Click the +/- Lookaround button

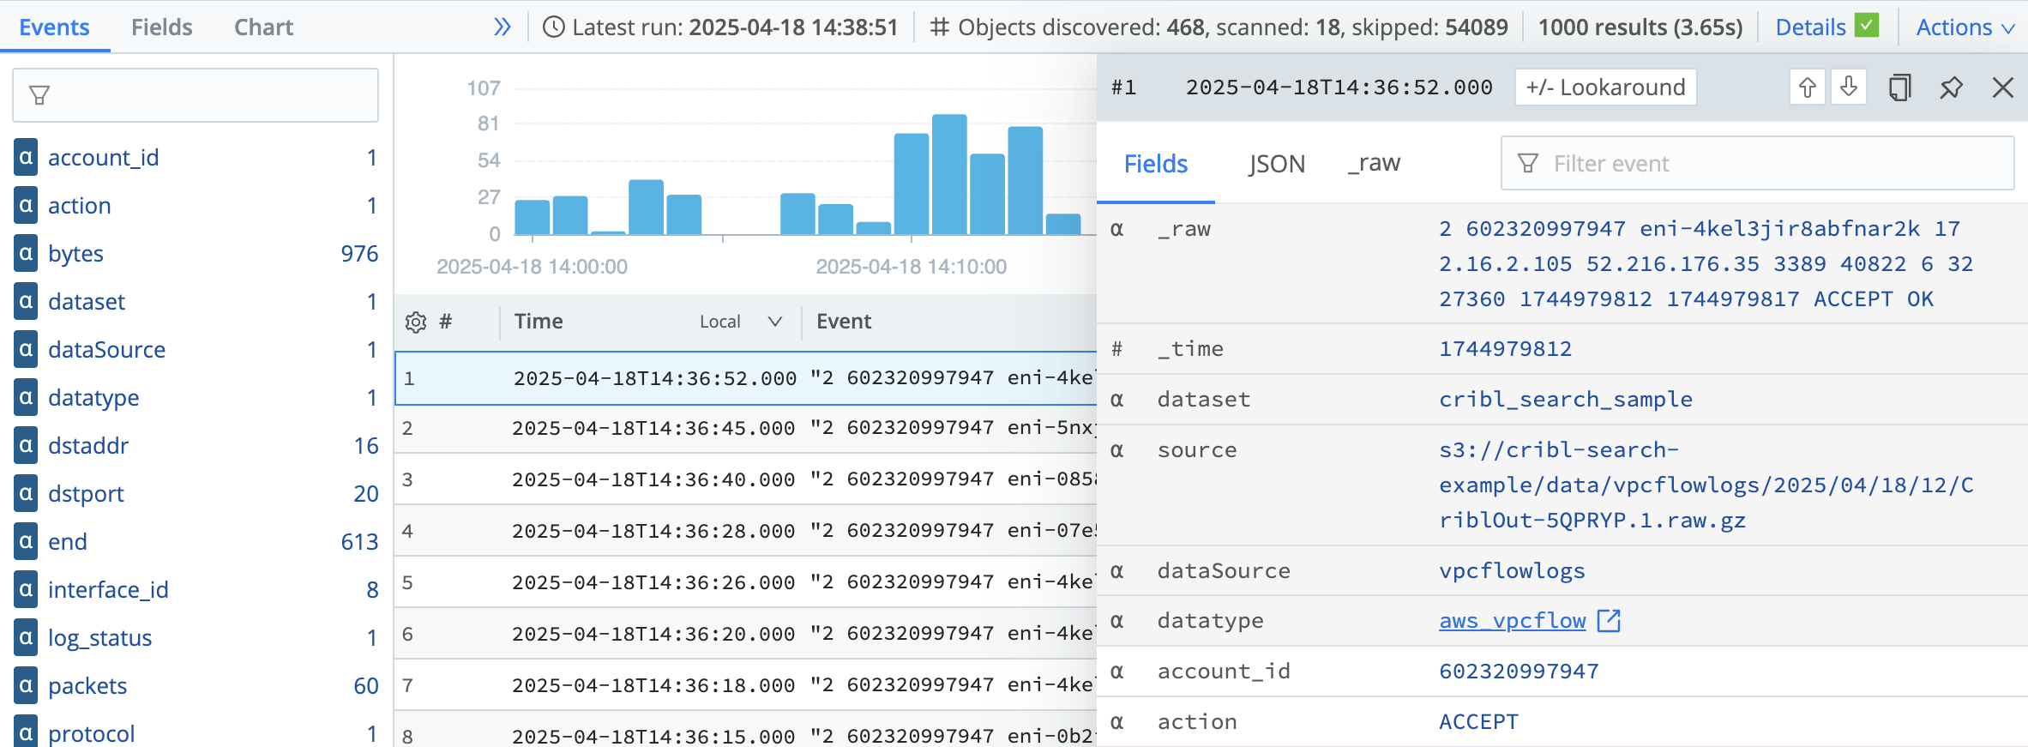coord(1605,87)
